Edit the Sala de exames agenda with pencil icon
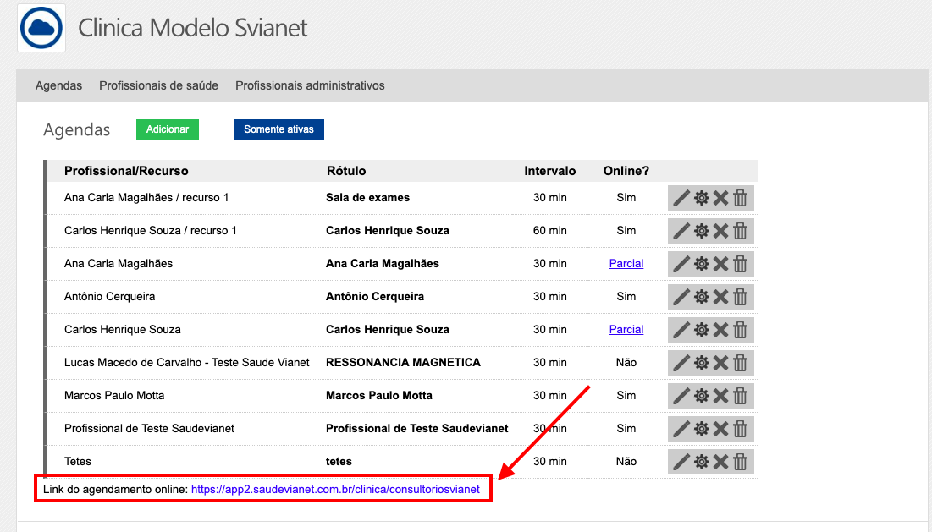This screenshot has width=932, height=532. point(681,198)
